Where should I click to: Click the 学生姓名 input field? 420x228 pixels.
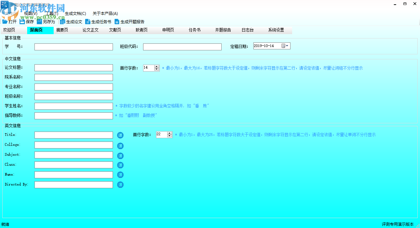[74, 106]
